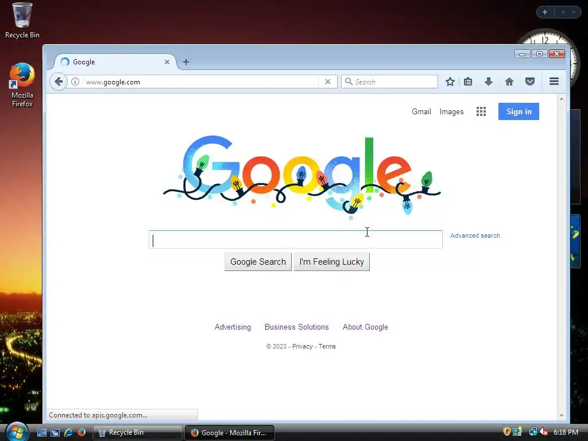Open the Windows Start orb
The height and width of the screenshot is (441, 588).
17,431
